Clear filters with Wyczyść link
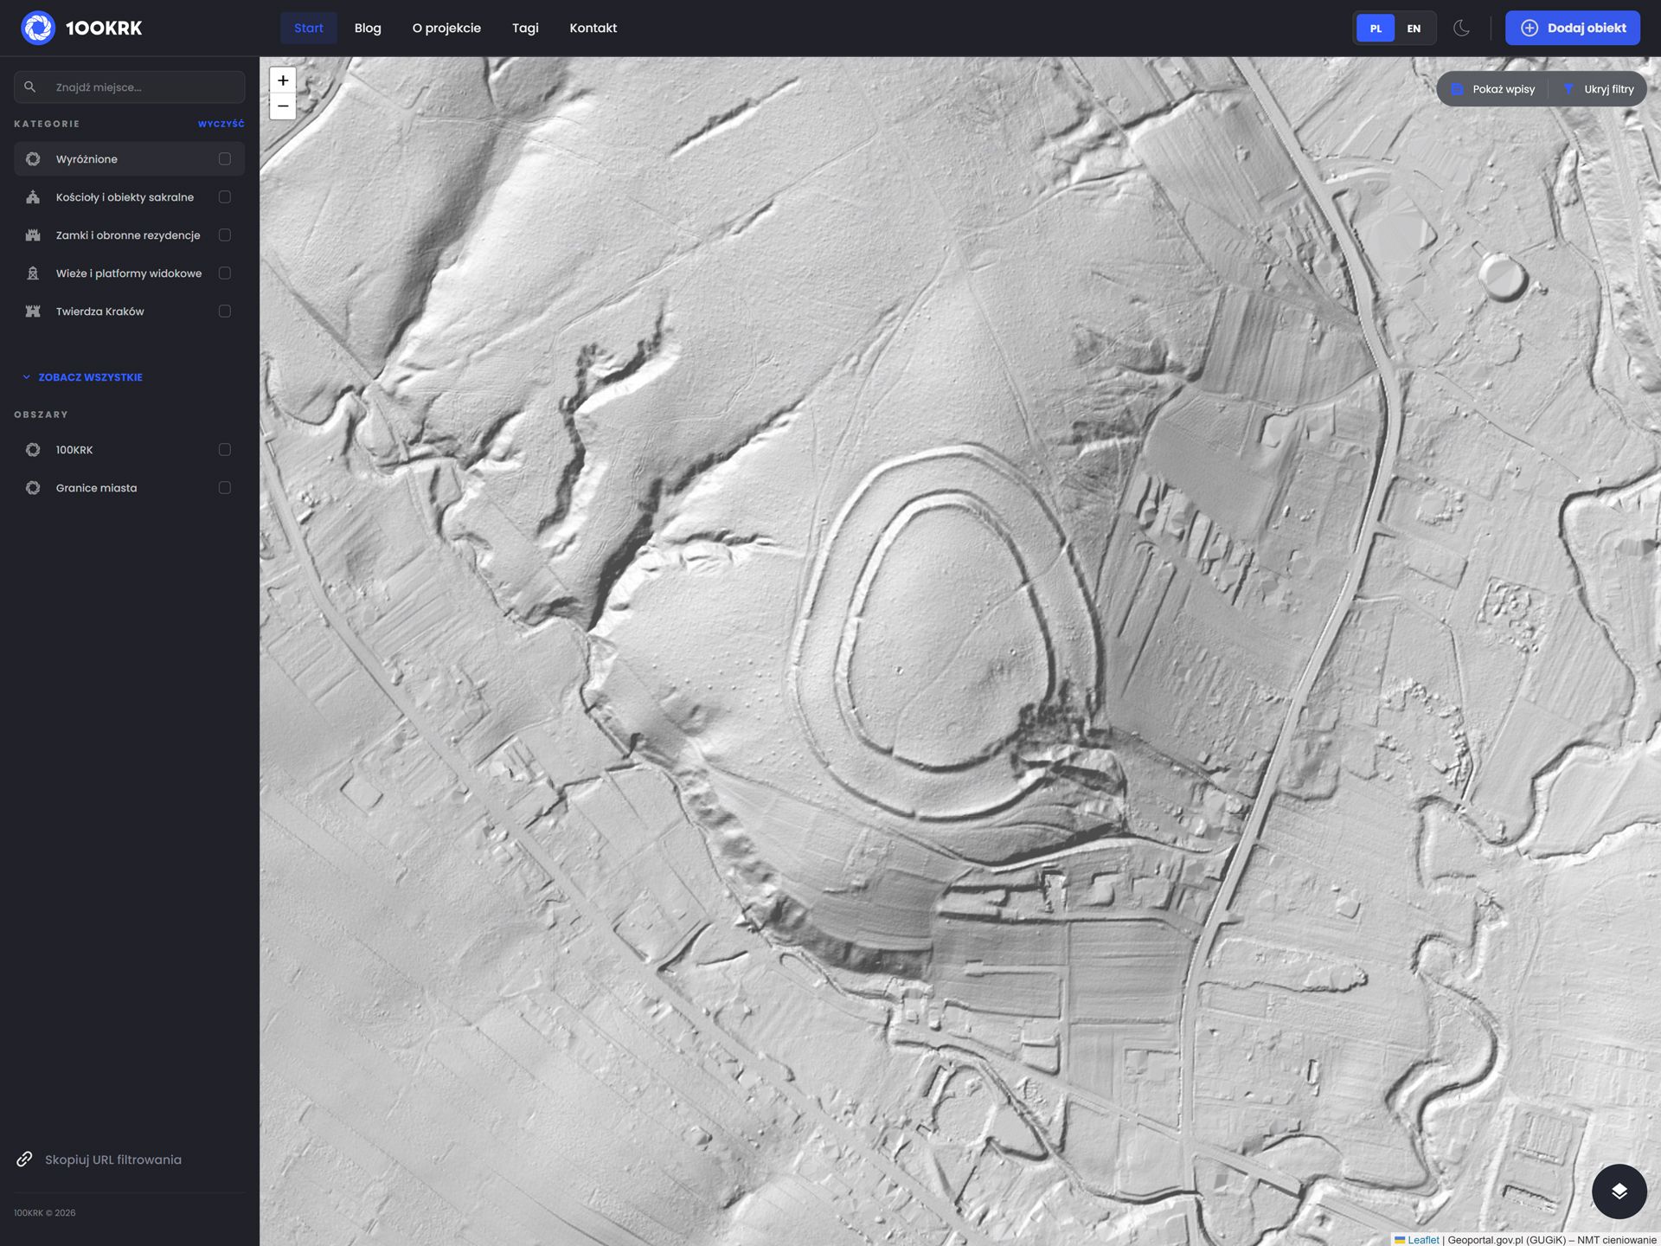 (221, 124)
